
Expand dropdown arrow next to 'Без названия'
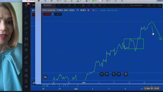[x=144, y=5]
